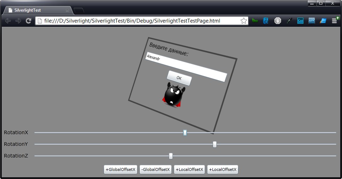
Task: Open the grey stop-hand AdBlock extension
Action: pyautogui.click(x=278, y=21)
